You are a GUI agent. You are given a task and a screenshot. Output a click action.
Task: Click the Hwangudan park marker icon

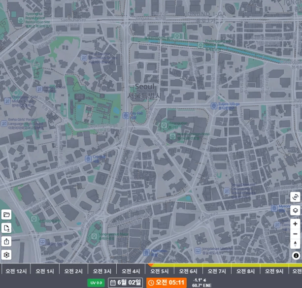pos(164,126)
